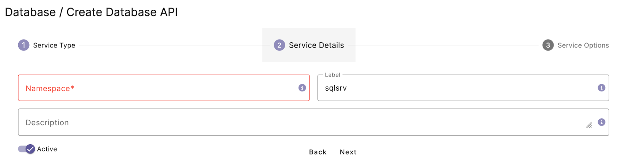
Task: Toggle the Active switch off
Action: click(x=26, y=149)
